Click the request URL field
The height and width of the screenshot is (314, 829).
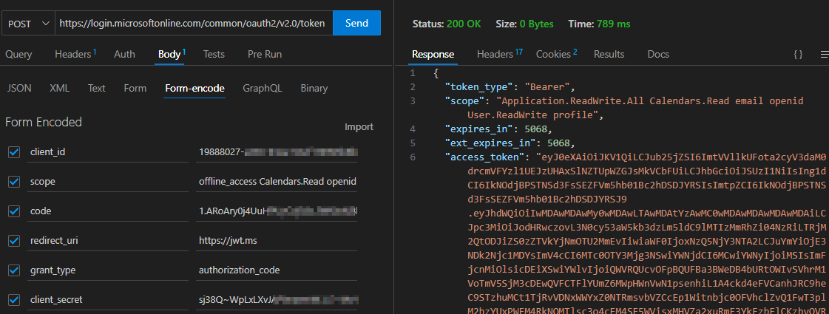pyautogui.click(x=194, y=23)
